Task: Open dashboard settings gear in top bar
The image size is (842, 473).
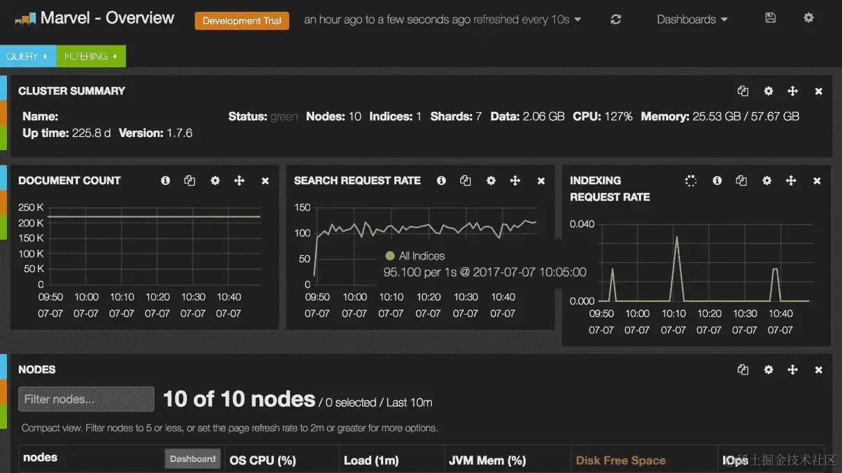Action: 809,18
